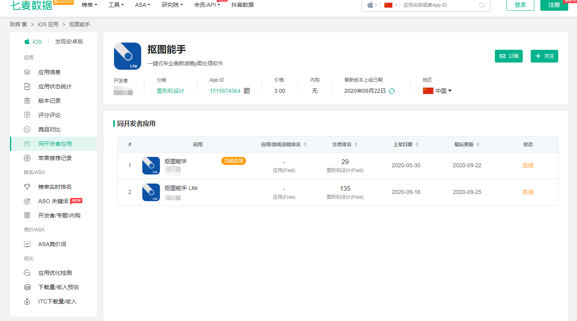Follow the app with 关注 button
Viewport: 577px width, 321px height.
pos(544,56)
